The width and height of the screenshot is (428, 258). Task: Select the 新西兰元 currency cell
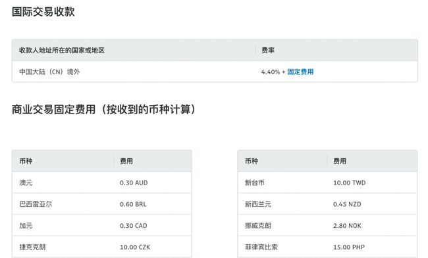(258, 204)
